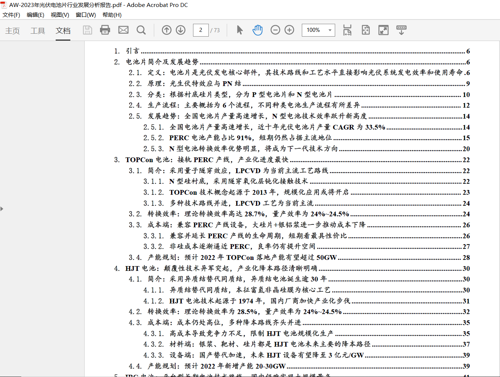The image size is (500, 377).
Task: Click entry '3.3.2. 非硅成本逐渐逼近 PERC'
Action: click(307, 246)
